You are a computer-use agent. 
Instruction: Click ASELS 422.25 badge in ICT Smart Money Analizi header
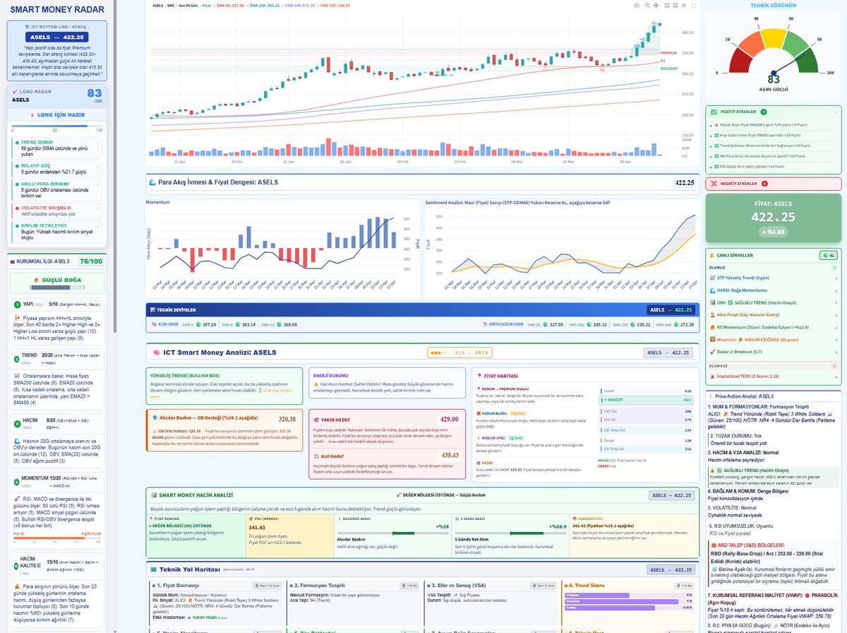[667, 353]
